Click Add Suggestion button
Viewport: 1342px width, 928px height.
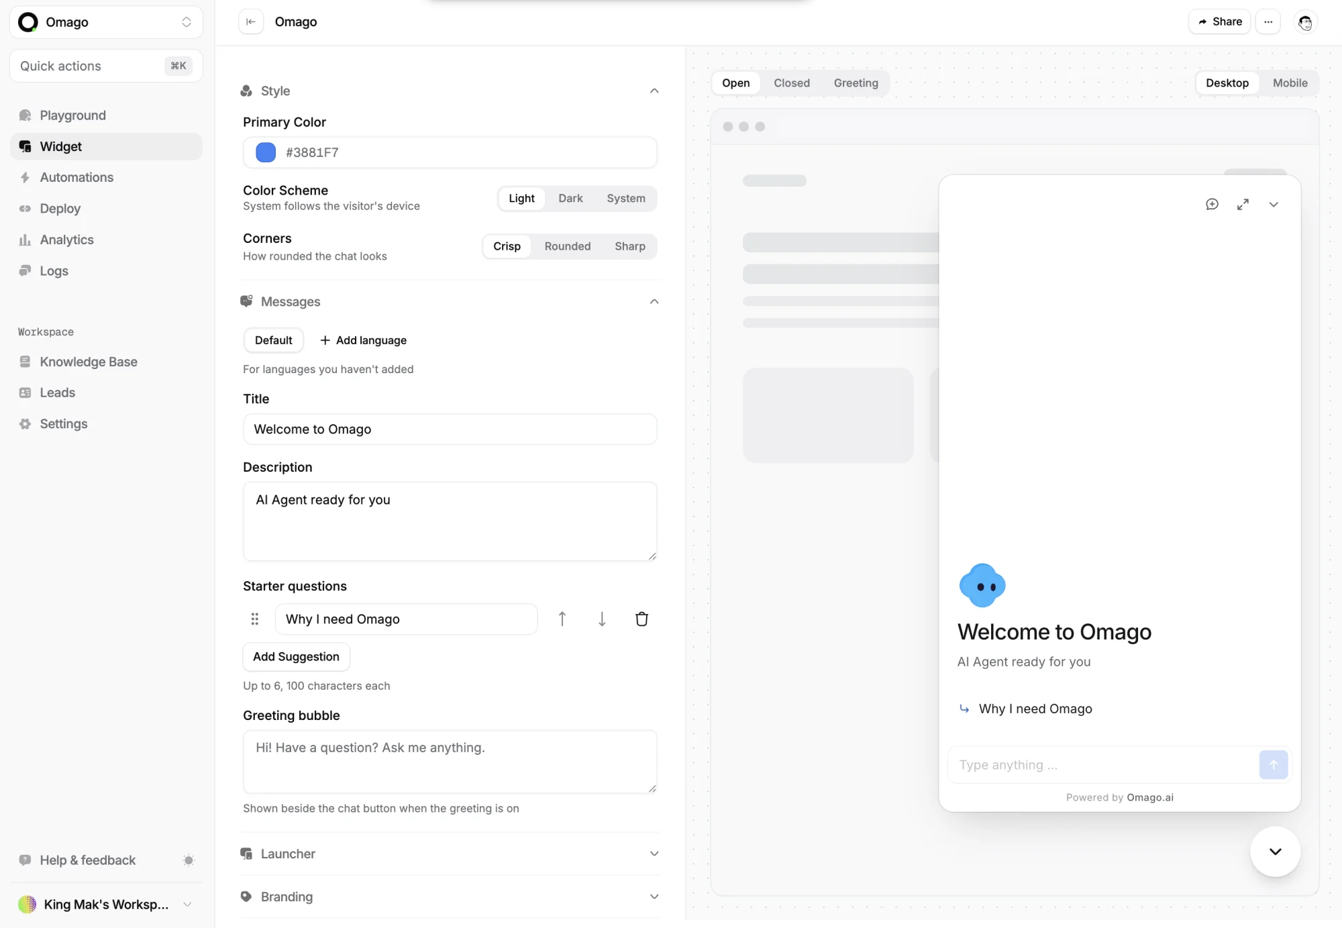[x=296, y=656]
